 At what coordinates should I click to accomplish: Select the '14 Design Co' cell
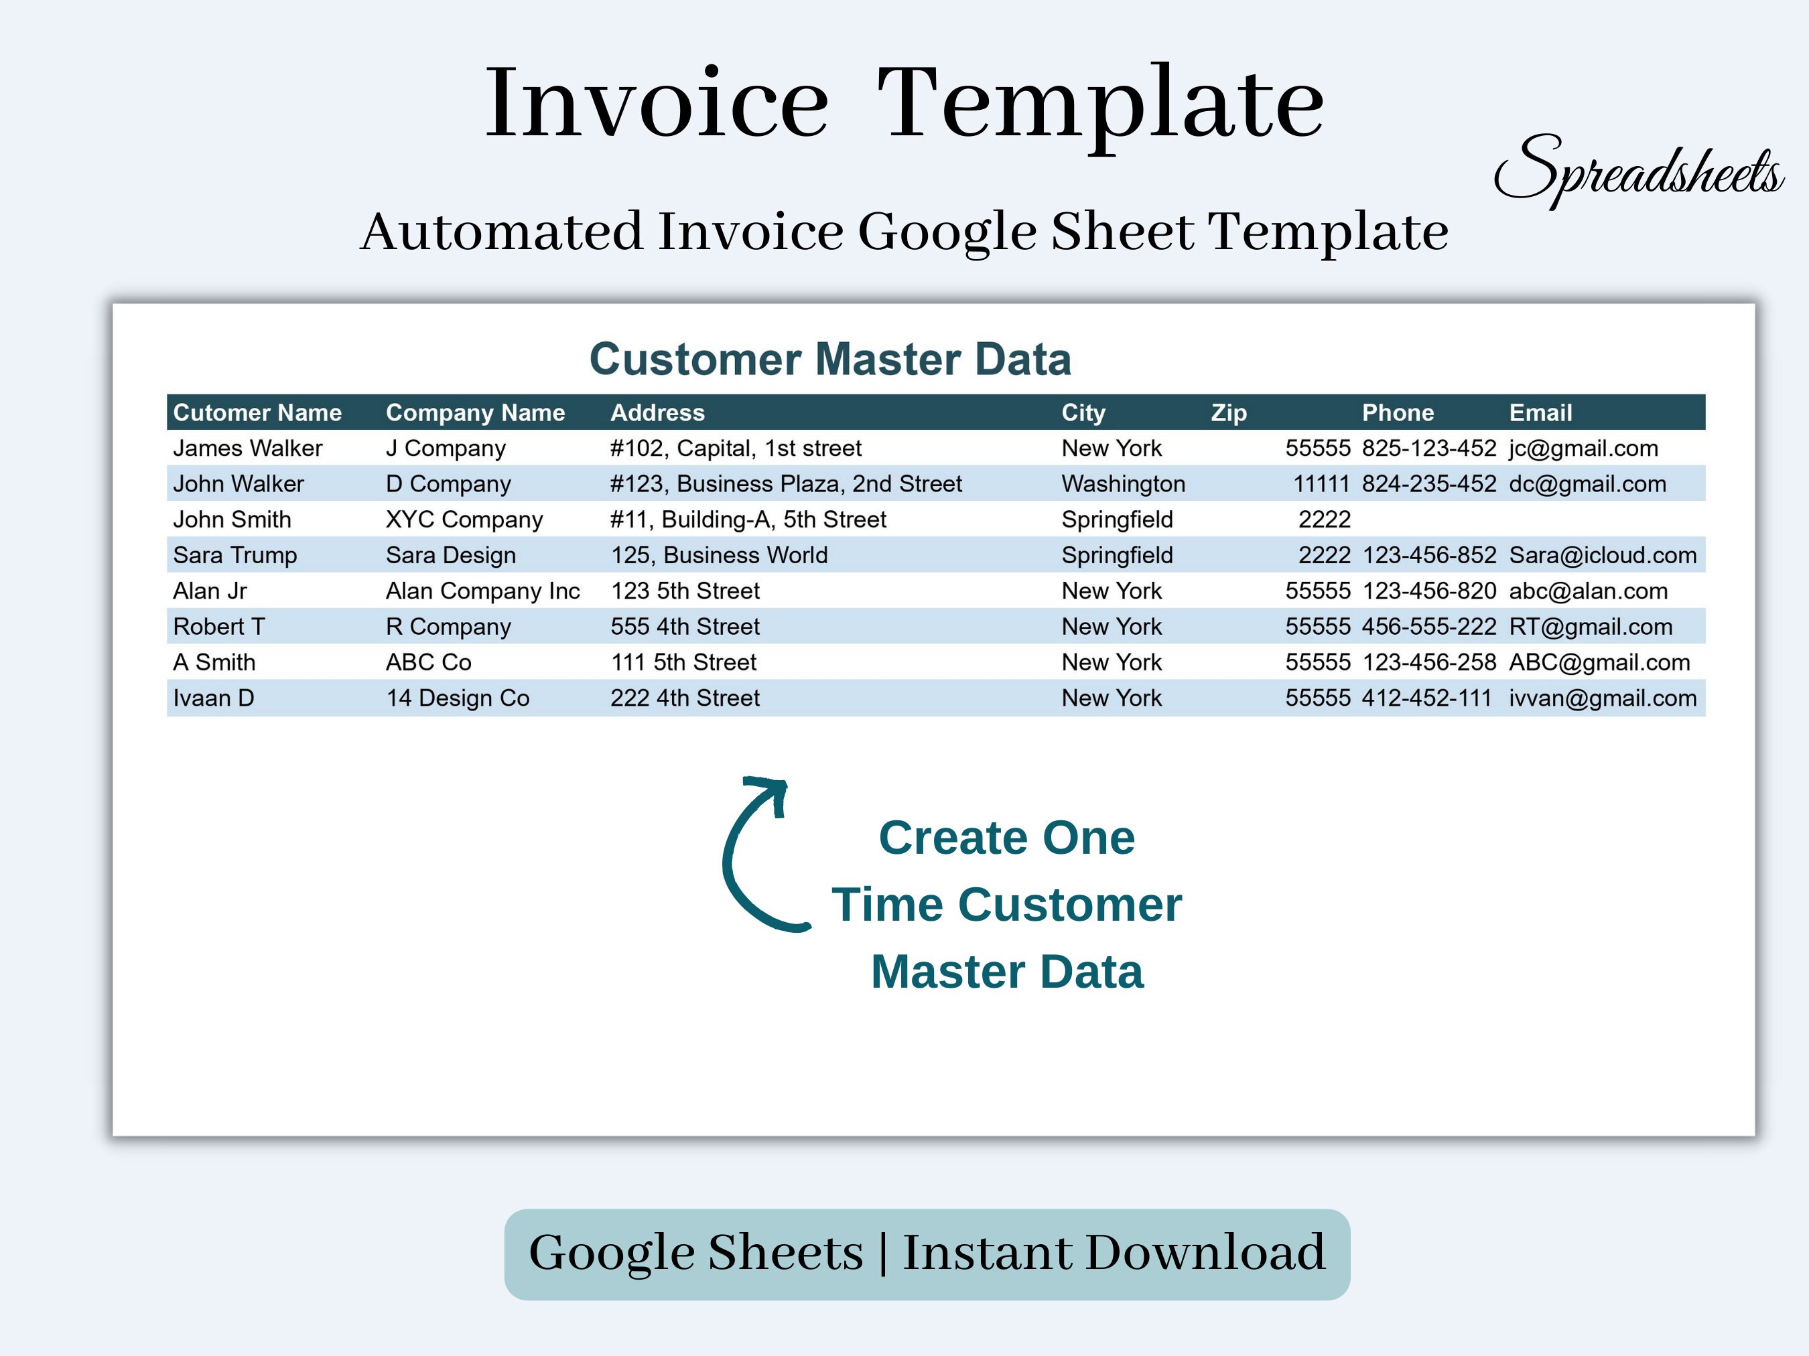point(458,698)
